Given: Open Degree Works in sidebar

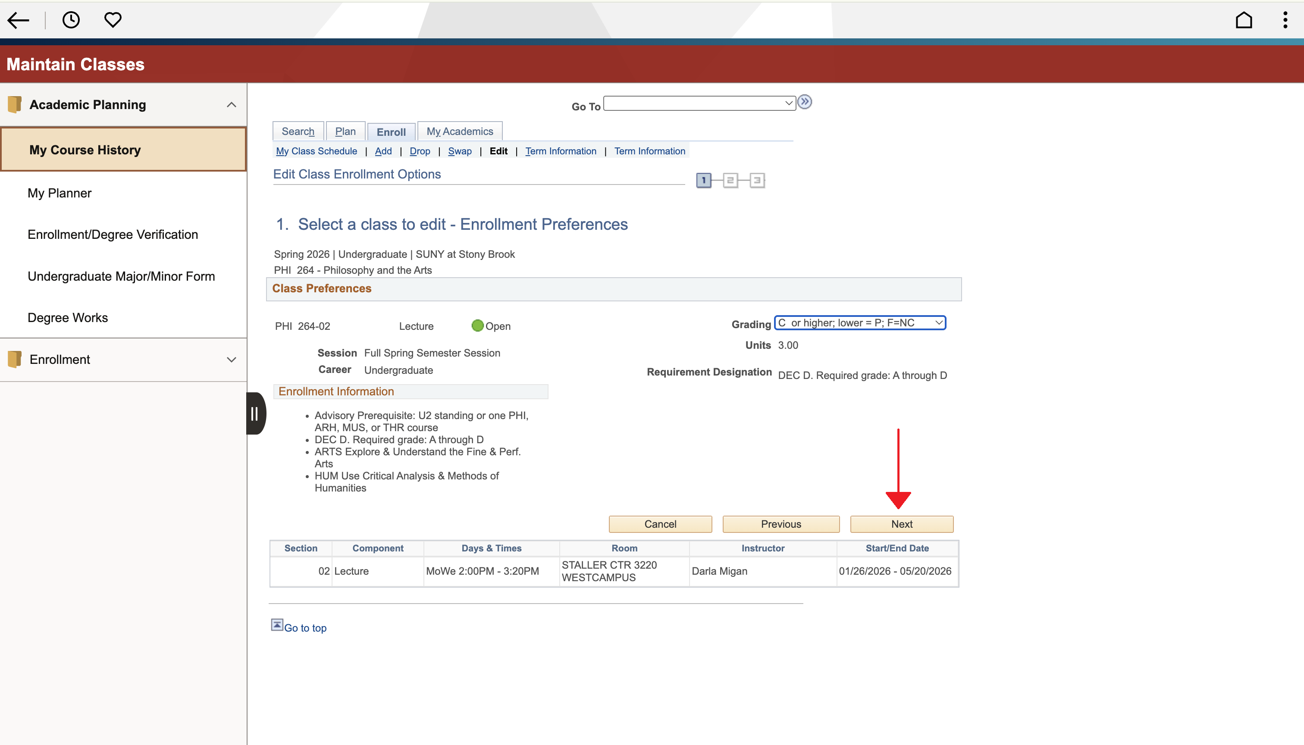Looking at the screenshot, I should (x=68, y=318).
